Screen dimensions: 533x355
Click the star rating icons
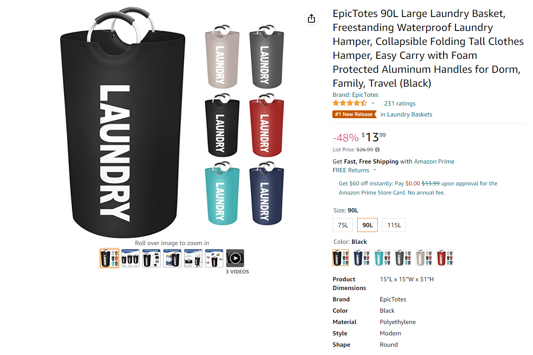[x=350, y=103]
